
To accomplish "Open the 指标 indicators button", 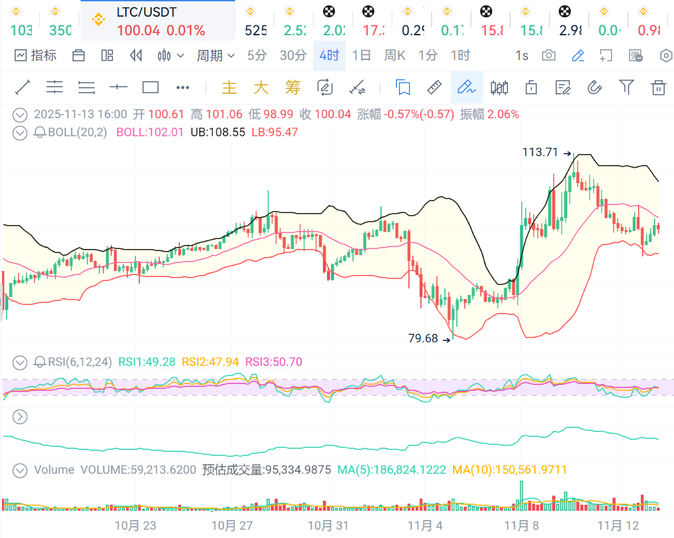I will tap(36, 55).
